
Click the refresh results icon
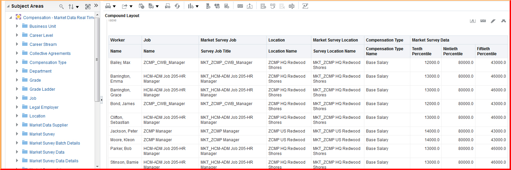click(x=177, y=6)
